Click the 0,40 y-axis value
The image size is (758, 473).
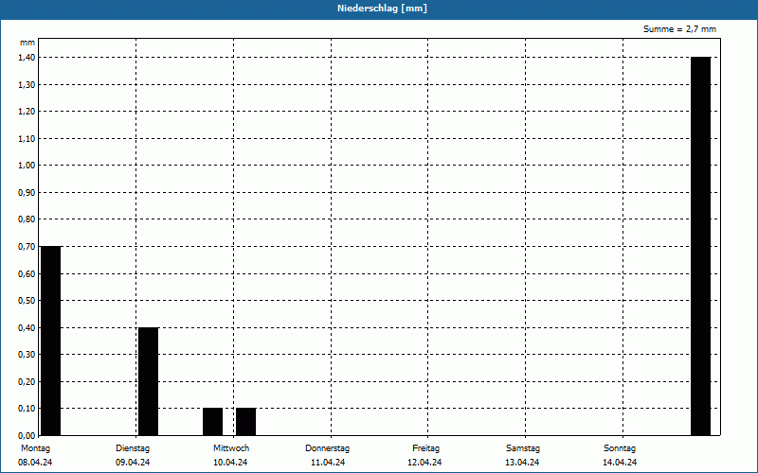(x=27, y=327)
